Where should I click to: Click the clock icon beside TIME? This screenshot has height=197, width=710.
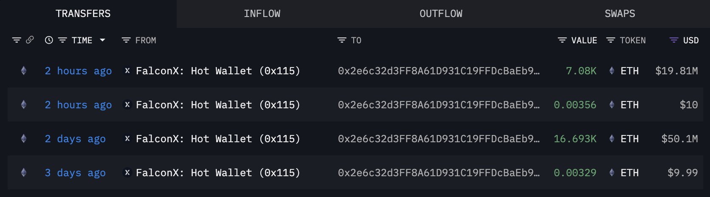click(x=49, y=40)
